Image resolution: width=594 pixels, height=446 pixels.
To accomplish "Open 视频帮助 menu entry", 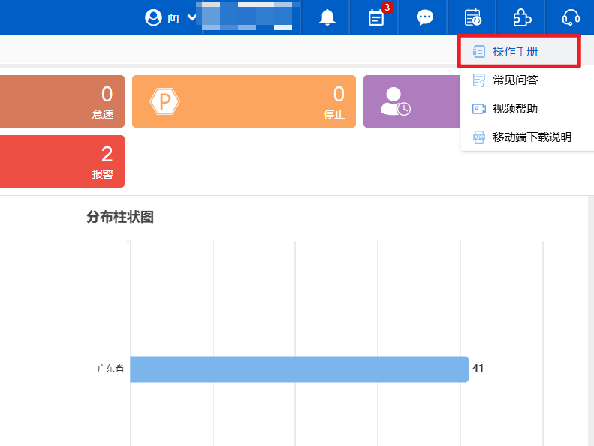I will (515, 109).
